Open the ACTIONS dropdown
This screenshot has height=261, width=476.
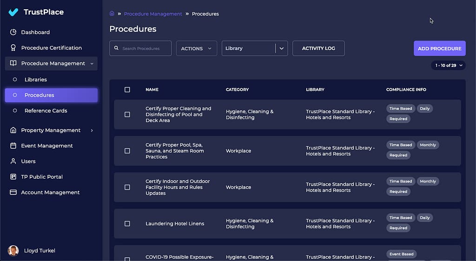[x=197, y=48]
